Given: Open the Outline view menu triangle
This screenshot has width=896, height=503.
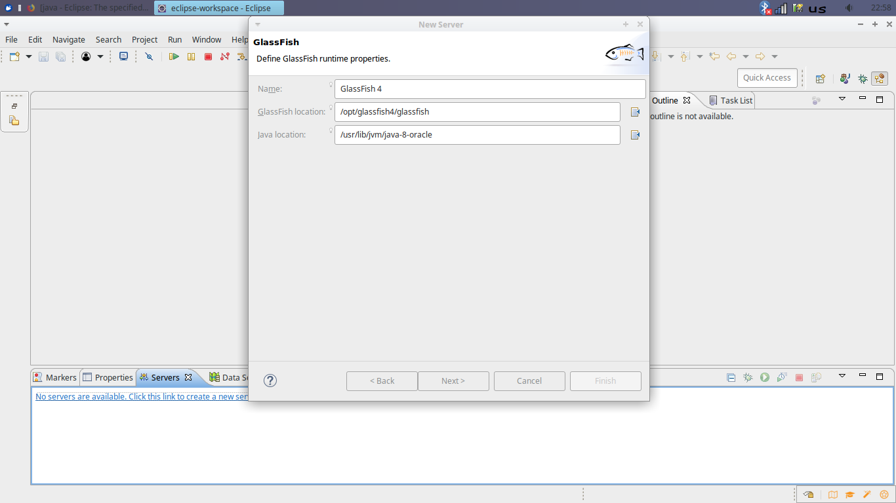Looking at the screenshot, I should [842, 100].
